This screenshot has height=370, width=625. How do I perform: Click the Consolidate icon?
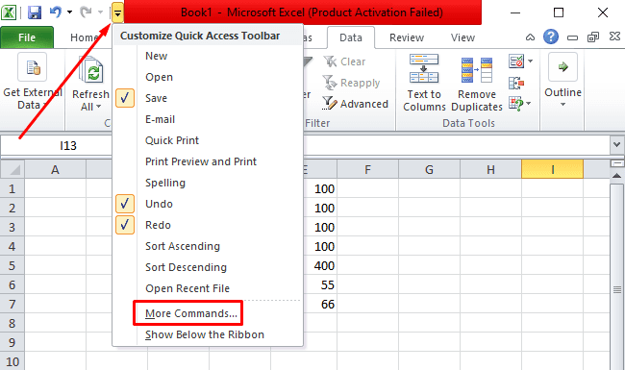click(516, 83)
